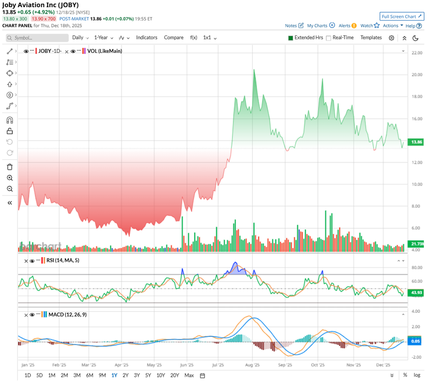428x382 pixels.
Task: Select the 5Y time range
Action: coord(148,375)
